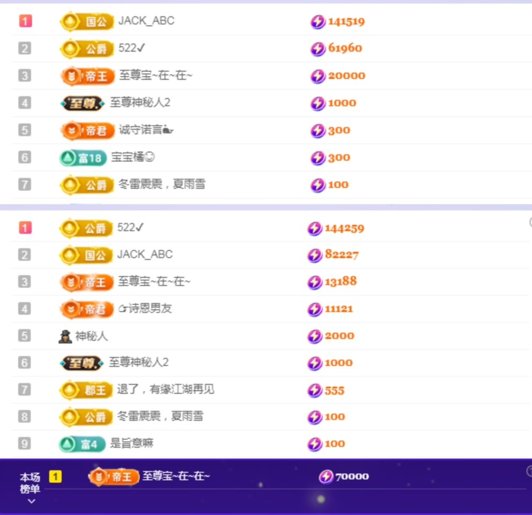Click the 公爵 badge in the 144259 row
The height and width of the screenshot is (515, 532).
pyautogui.click(x=86, y=228)
